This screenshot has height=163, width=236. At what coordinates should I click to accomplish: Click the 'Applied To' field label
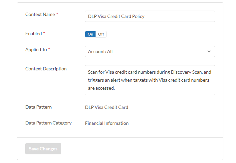coord(36,49)
